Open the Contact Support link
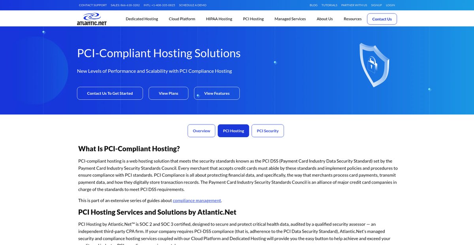Viewport: 474px width, 245px height. [93, 5]
